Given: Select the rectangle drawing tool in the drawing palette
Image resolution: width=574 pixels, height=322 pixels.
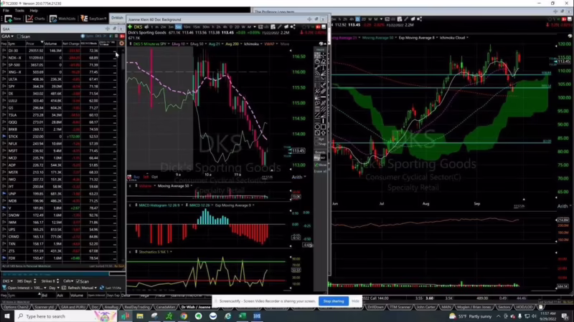Looking at the screenshot, I should pyautogui.click(x=324, y=127).
